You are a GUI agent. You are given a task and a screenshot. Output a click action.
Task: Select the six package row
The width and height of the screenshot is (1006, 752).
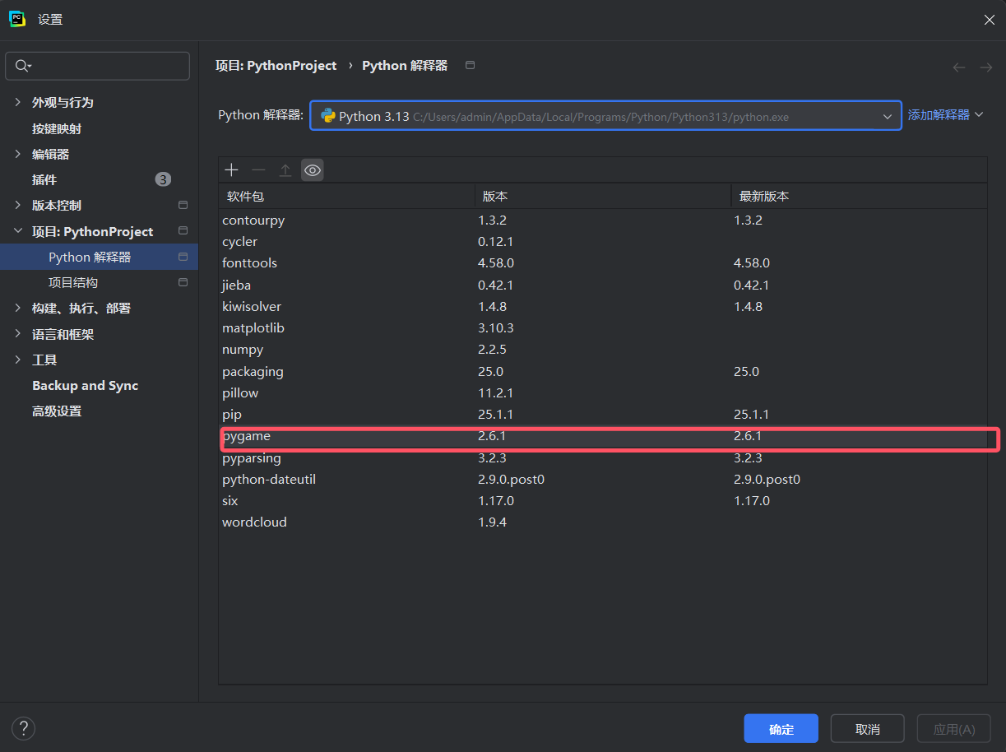tap(603, 500)
